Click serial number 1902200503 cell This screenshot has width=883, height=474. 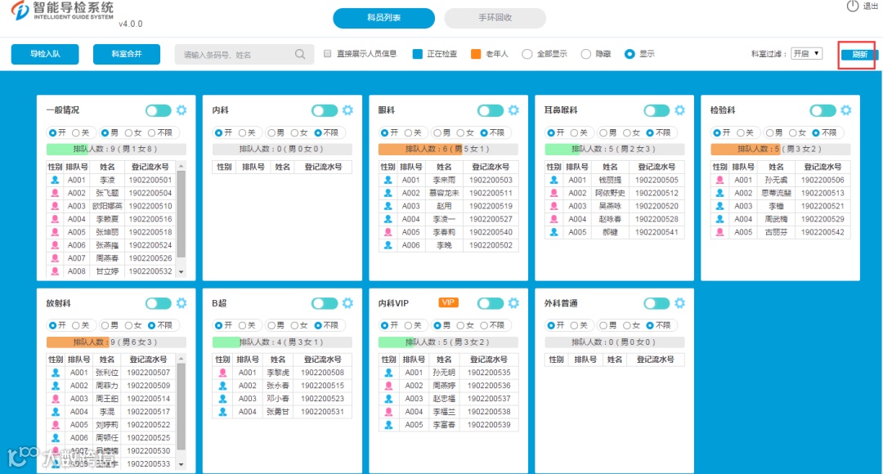click(491, 180)
